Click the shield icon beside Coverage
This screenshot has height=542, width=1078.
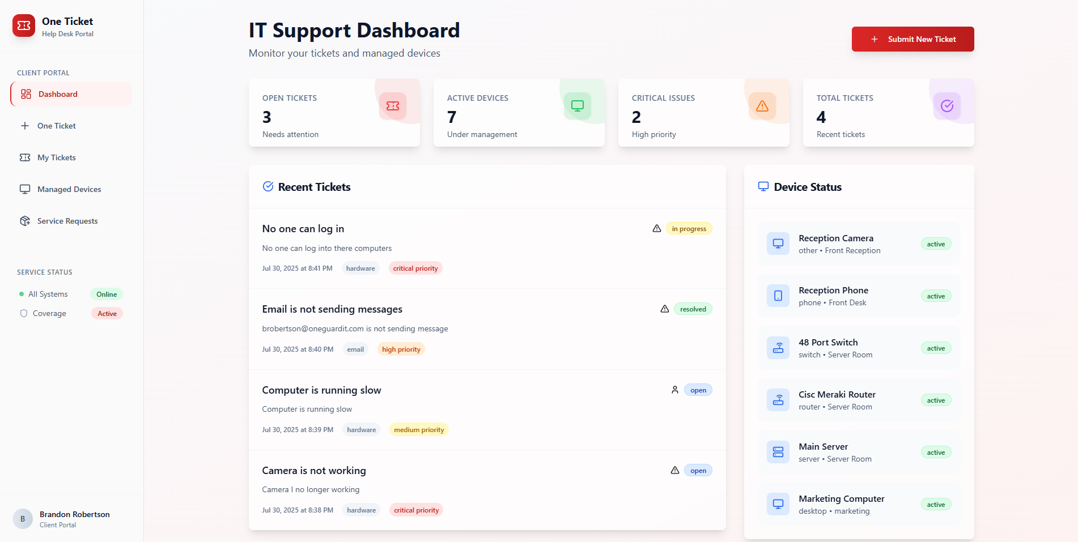pyautogui.click(x=24, y=313)
